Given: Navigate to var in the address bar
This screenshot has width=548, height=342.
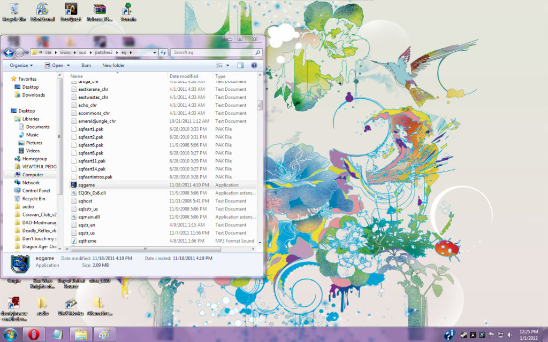Looking at the screenshot, I should (48, 52).
